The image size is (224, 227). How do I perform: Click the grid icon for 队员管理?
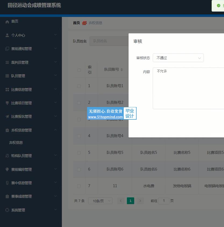[7, 76]
